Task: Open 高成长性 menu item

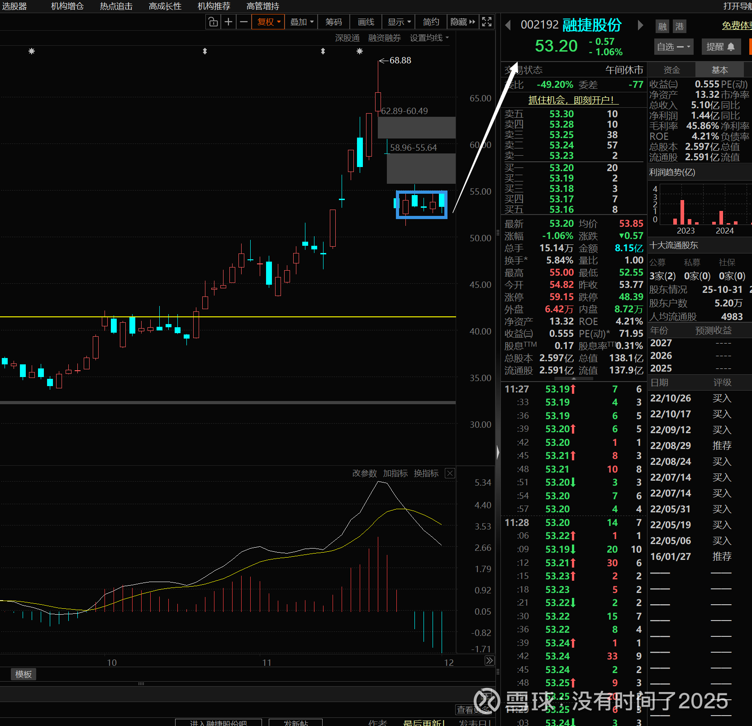Action: coord(165,6)
